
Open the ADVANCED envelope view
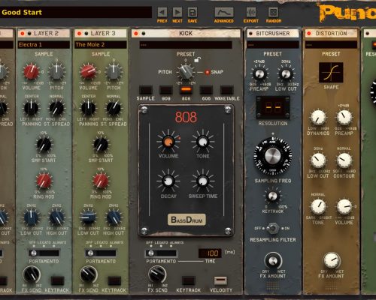(x=224, y=12)
